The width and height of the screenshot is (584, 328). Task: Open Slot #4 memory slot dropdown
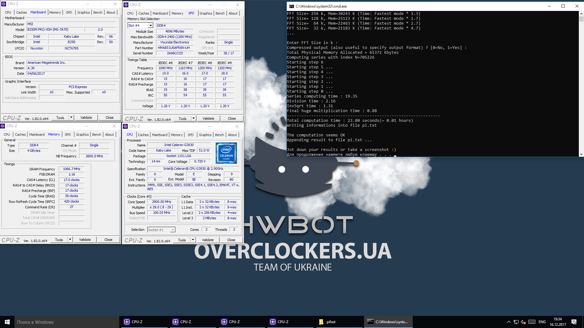tap(151, 26)
